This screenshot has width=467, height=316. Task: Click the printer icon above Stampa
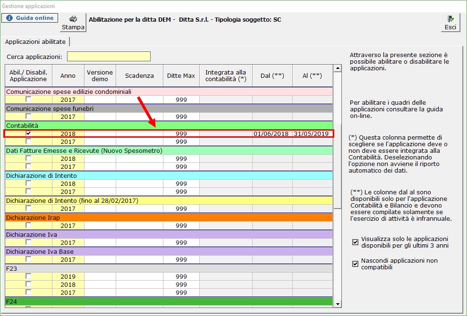tap(73, 19)
